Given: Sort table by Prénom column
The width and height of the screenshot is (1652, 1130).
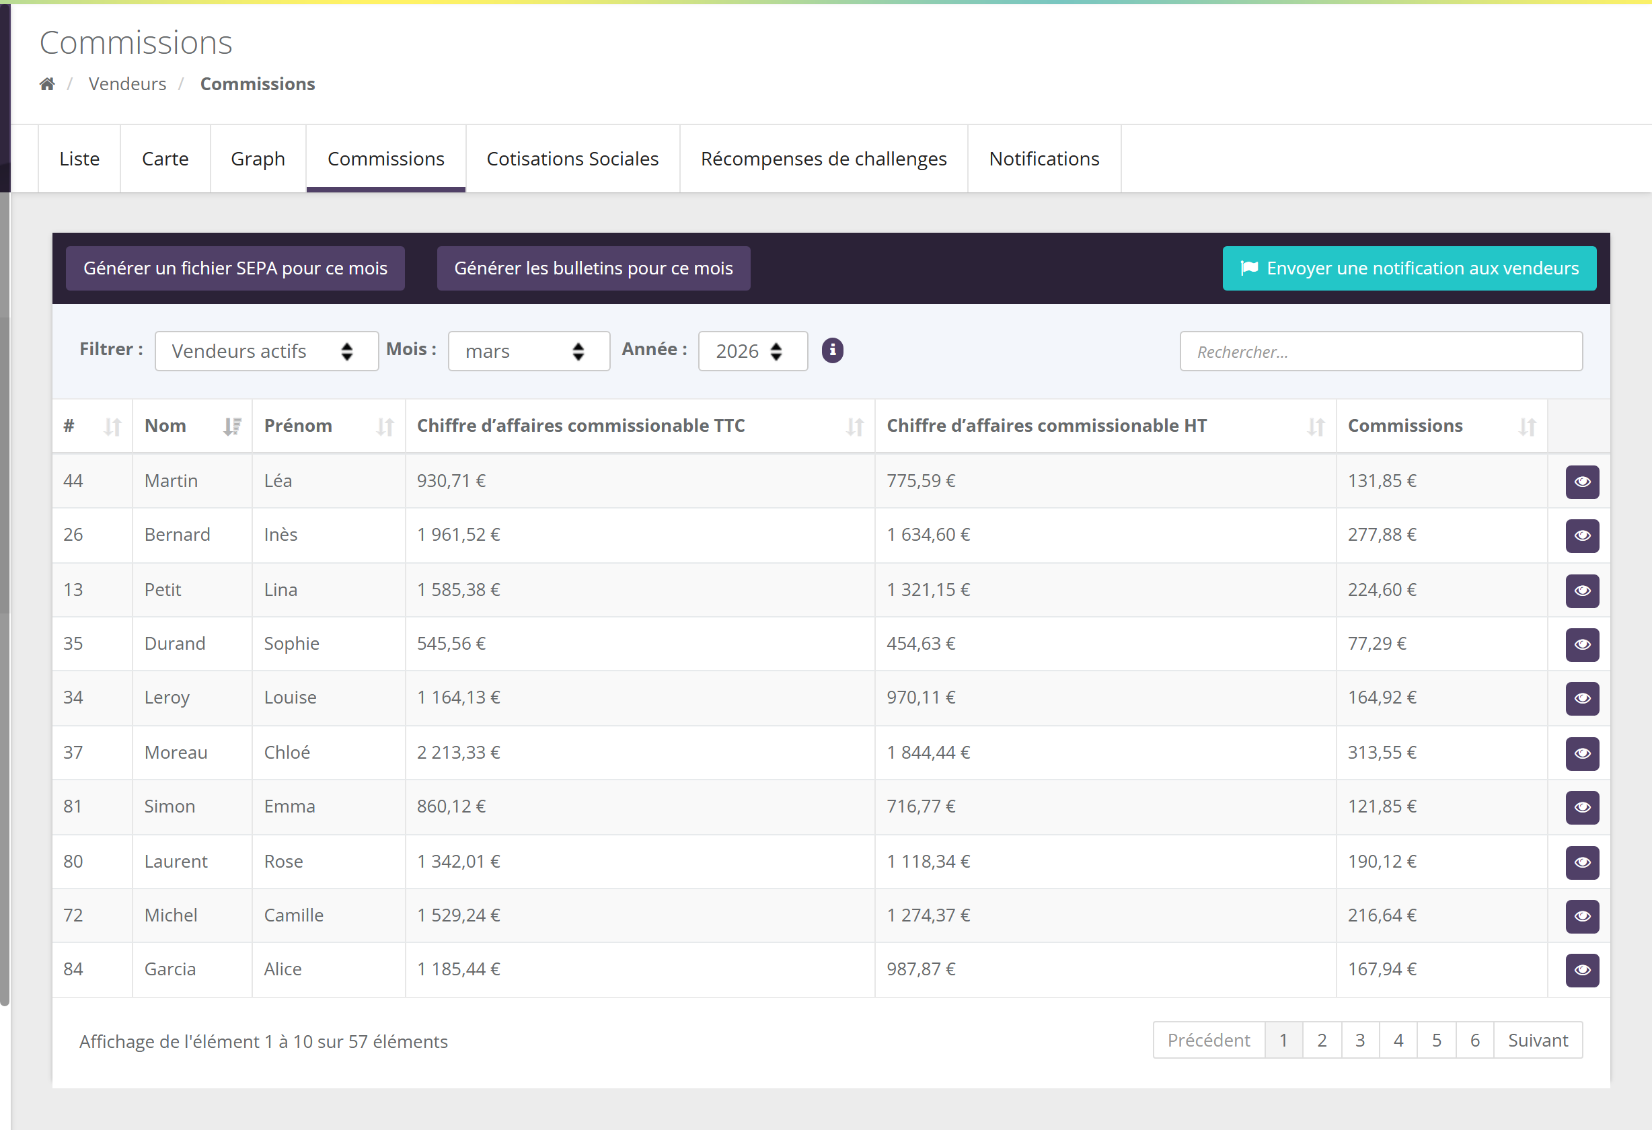Looking at the screenshot, I should click(328, 426).
